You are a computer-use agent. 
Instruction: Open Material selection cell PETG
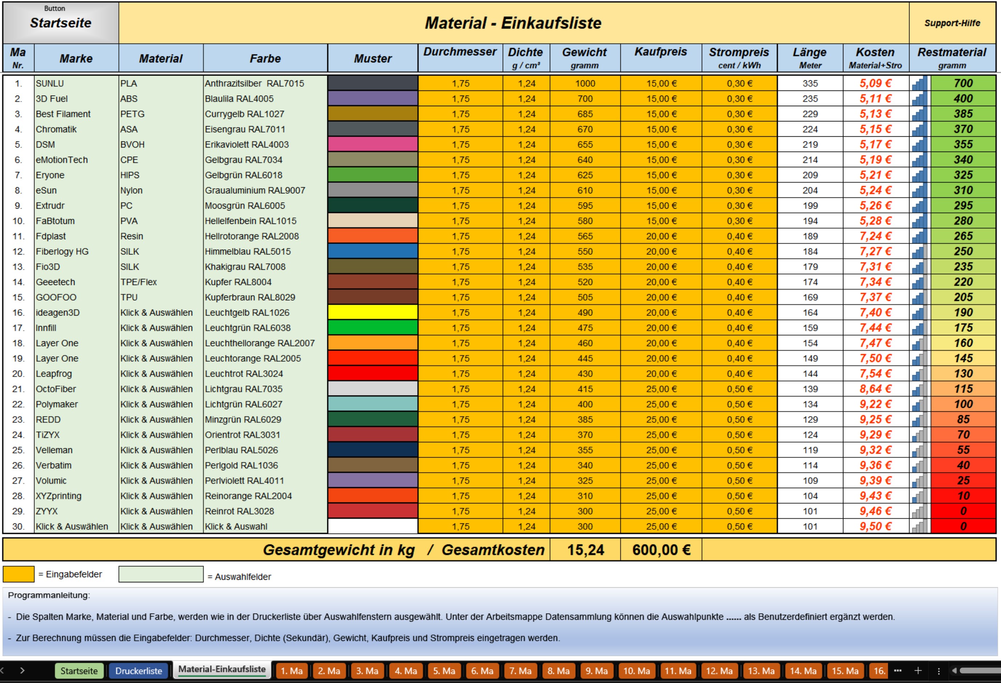(161, 114)
